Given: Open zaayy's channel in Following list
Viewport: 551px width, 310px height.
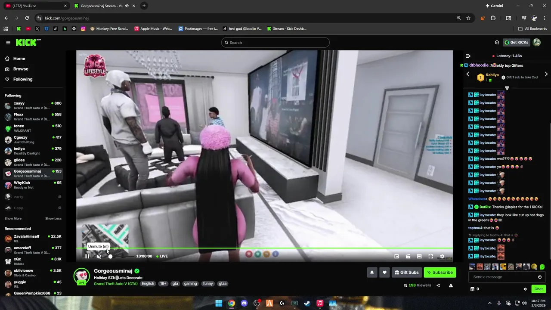Looking at the screenshot, I should tap(33, 105).
